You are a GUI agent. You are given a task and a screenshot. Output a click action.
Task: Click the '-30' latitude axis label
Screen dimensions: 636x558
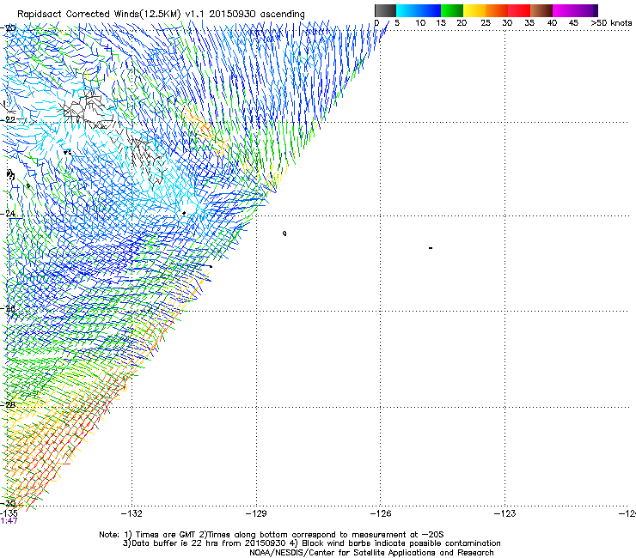[8, 504]
